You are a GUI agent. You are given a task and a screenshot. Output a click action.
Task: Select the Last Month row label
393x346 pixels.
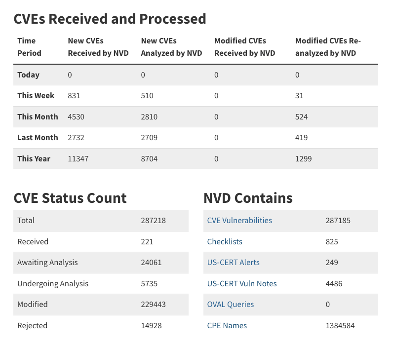pos(38,138)
